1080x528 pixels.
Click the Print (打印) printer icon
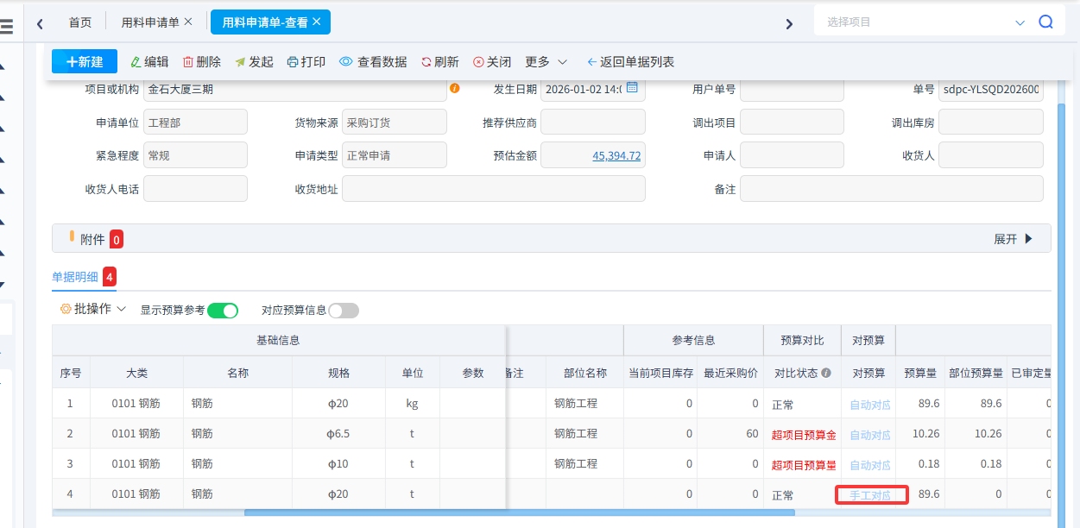293,62
